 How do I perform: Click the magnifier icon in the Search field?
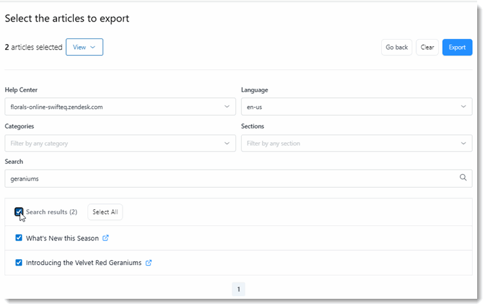click(463, 177)
